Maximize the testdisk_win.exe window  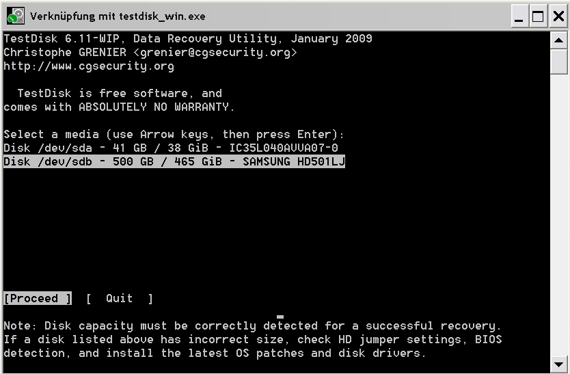[x=538, y=16]
